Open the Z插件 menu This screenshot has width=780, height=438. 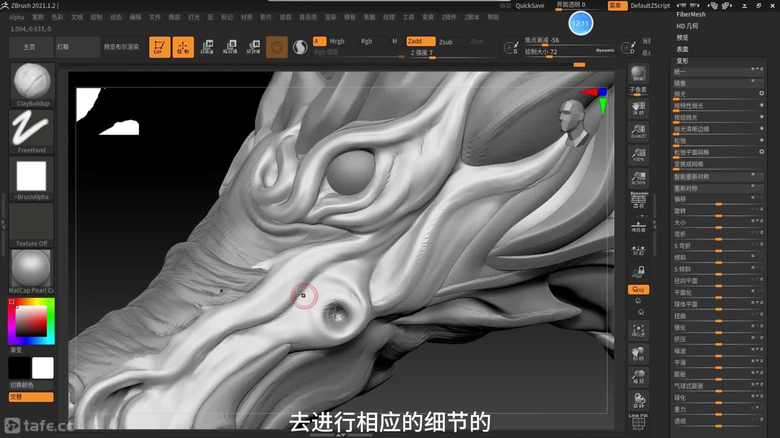point(449,17)
